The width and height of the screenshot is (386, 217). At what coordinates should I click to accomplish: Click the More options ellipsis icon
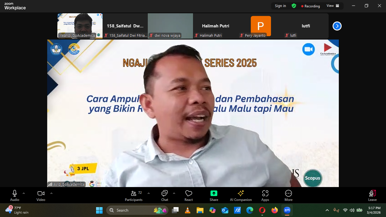click(x=288, y=194)
